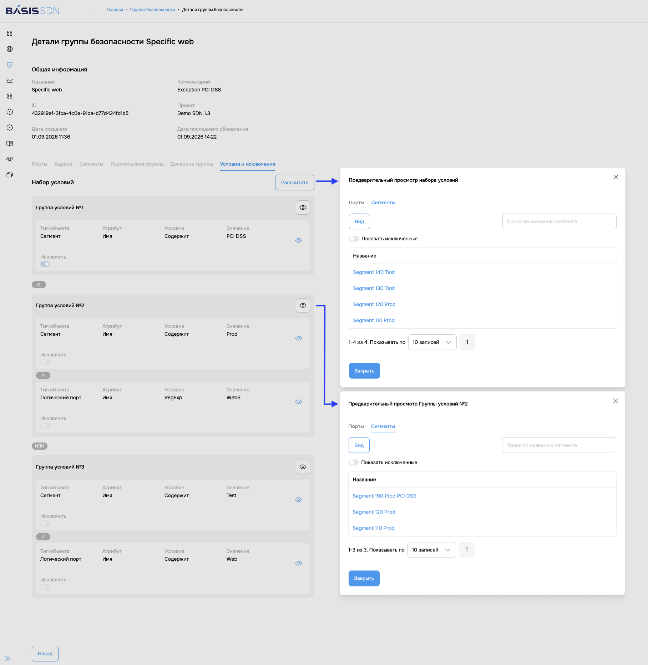Click the Рассчитать button
Viewport: 648px width, 665px height.
(295, 182)
